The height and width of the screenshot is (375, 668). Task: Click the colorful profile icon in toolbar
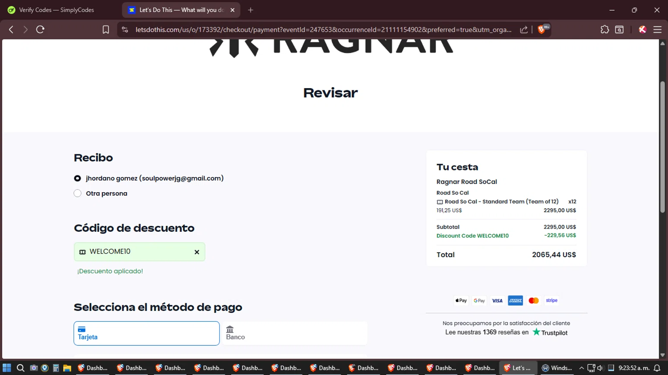coord(642,30)
